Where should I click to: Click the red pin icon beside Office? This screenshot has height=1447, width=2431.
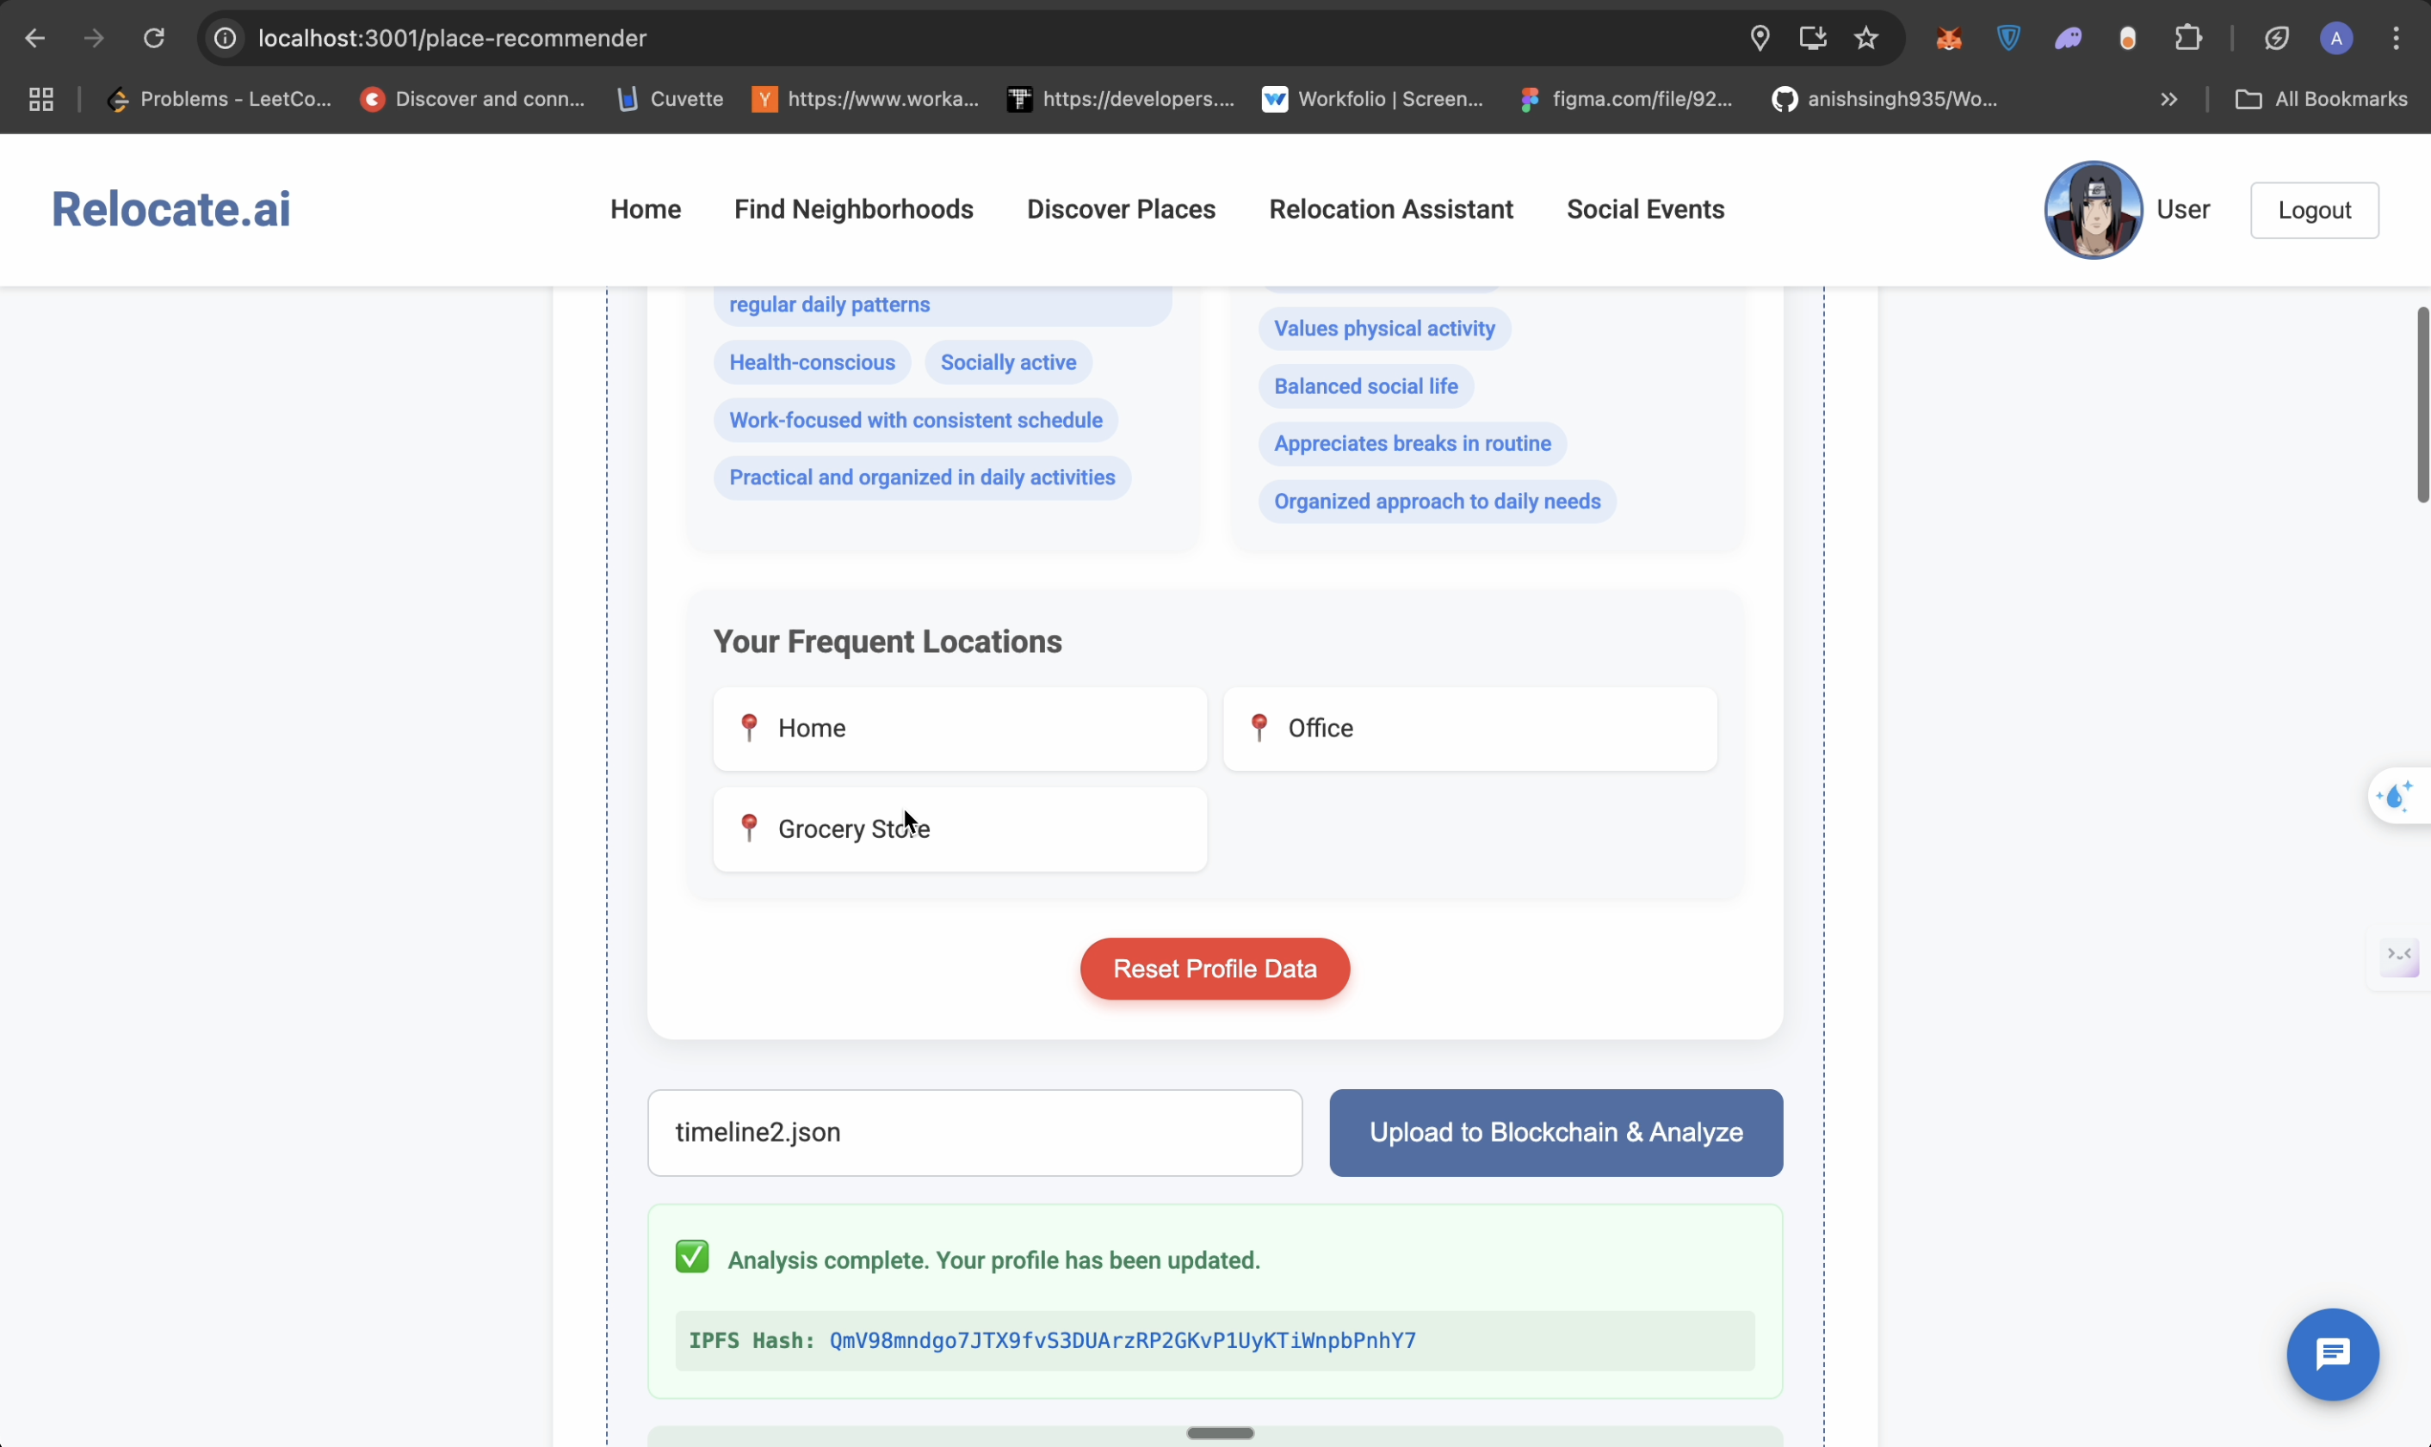pyautogui.click(x=1259, y=729)
